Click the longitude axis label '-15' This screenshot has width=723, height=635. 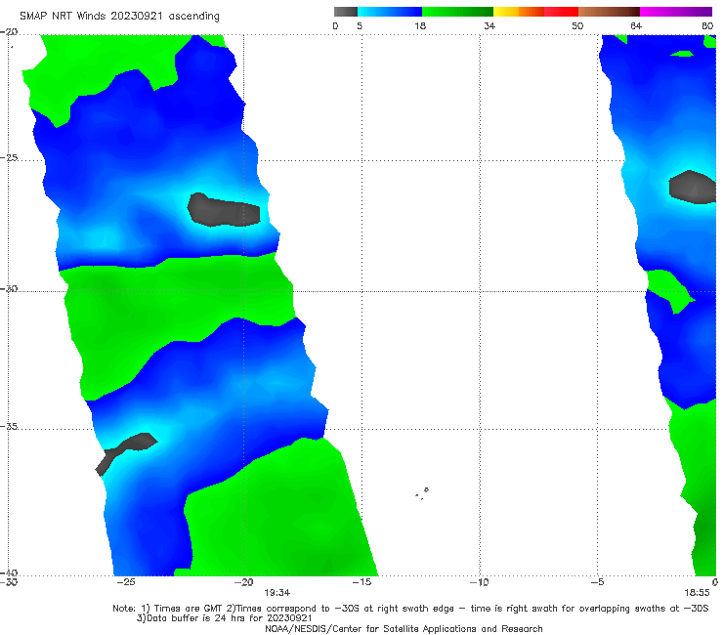(x=361, y=582)
